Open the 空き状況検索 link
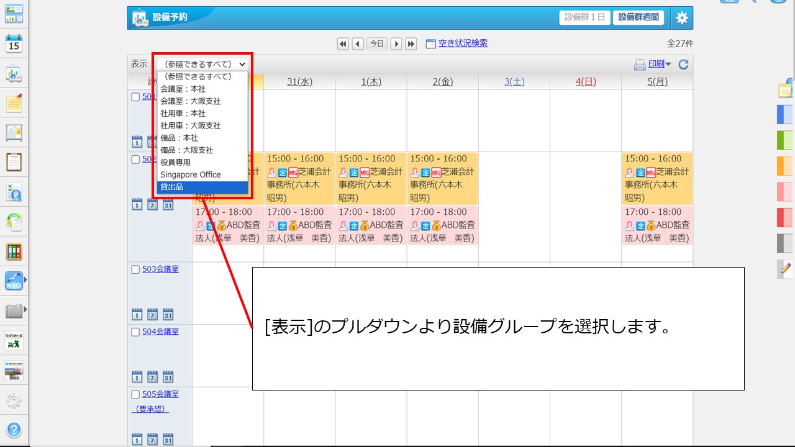 click(463, 43)
